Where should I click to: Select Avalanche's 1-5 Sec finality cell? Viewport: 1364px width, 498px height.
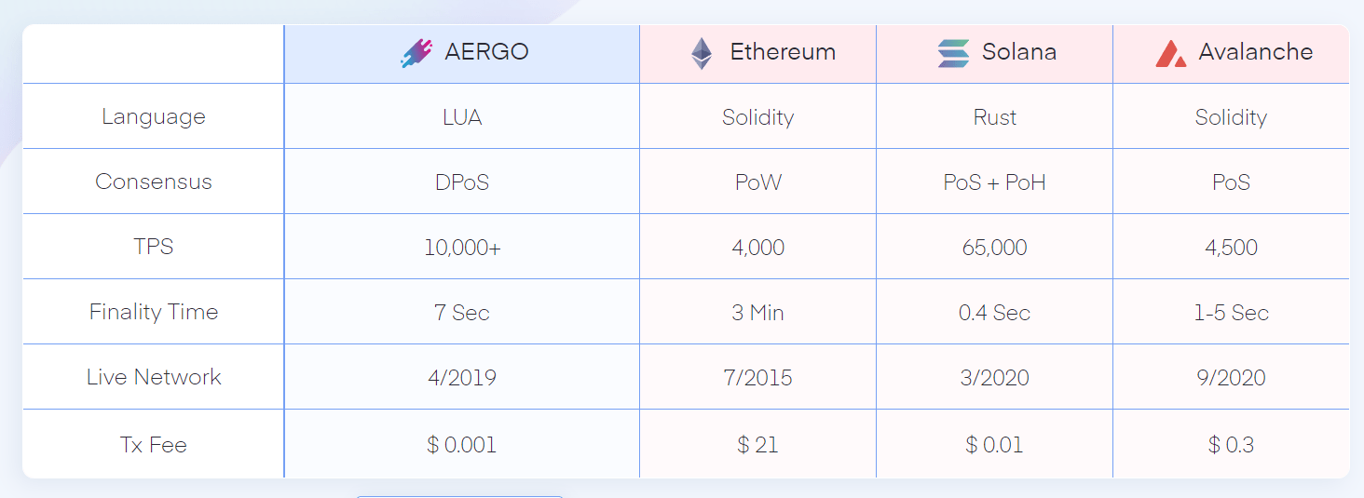point(1231,313)
